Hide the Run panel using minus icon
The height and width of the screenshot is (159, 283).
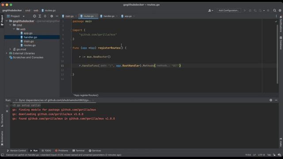click(276, 100)
